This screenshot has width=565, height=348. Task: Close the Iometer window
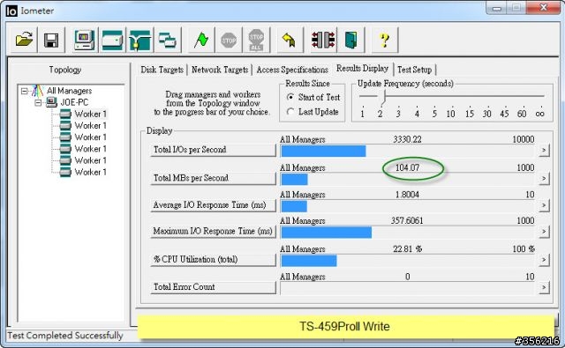(544, 8)
